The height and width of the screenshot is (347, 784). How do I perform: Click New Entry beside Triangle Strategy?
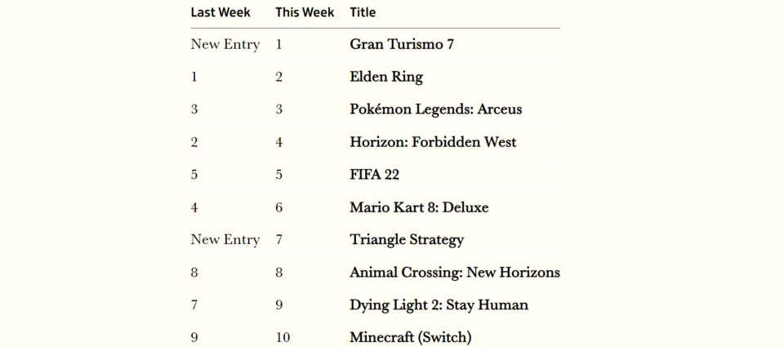point(225,240)
